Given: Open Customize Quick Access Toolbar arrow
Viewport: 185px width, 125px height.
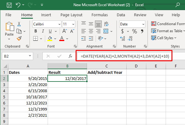Looking at the screenshot, I should pos(42,5).
